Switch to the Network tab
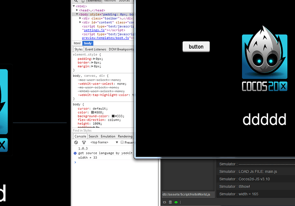295x206 pixels. [110, 1]
